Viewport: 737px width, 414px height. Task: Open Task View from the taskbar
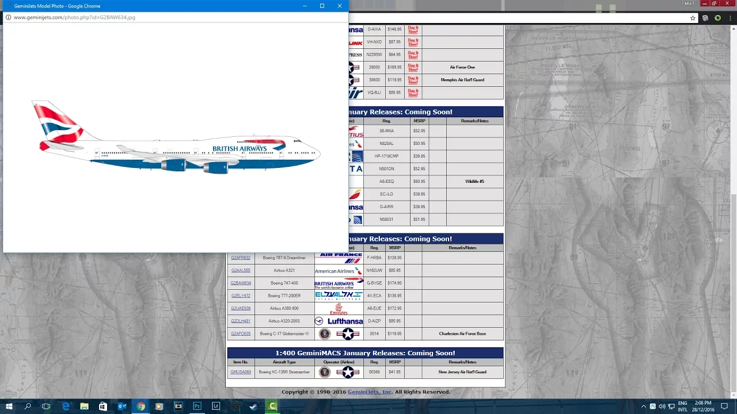click(x=46, y=406)
